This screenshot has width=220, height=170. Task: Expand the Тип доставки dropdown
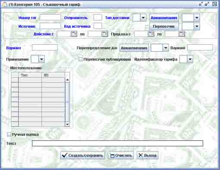point(143,18)
